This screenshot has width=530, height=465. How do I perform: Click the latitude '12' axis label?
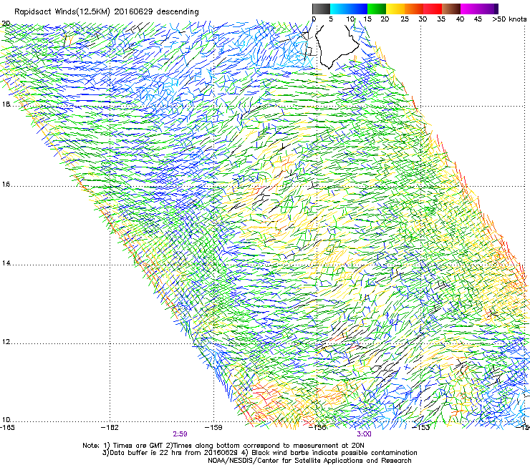pos(6,342)
